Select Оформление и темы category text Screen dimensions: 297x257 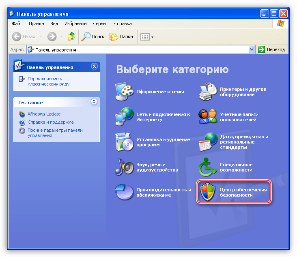coord(160,92)
